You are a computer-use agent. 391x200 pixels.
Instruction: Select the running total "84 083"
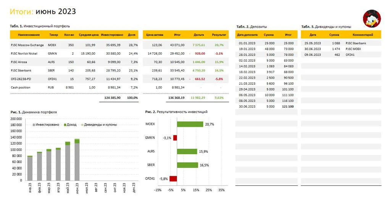pos(289,66)
